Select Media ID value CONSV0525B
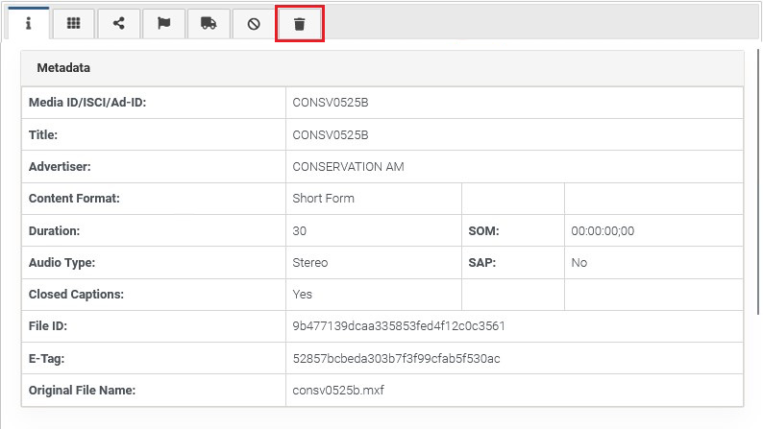 331,103
